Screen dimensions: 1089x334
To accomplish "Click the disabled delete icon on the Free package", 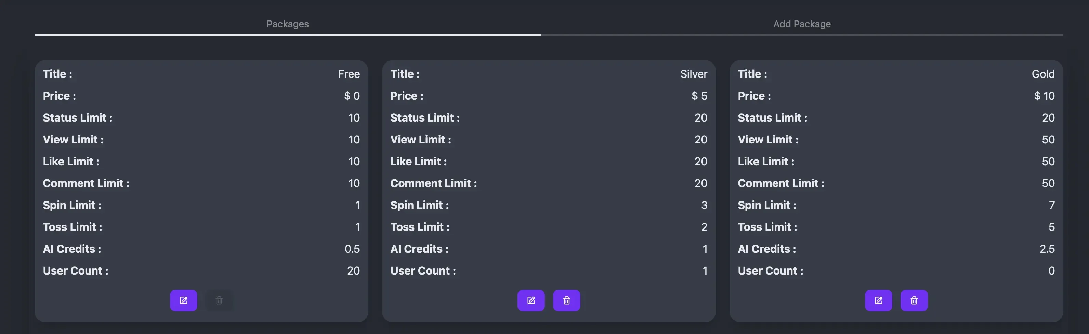I will (219, 300).
